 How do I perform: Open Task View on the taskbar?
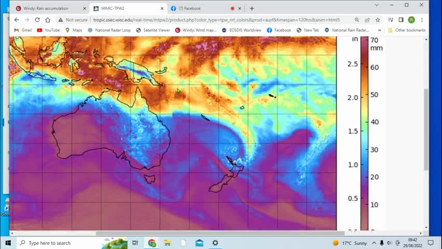135,243
